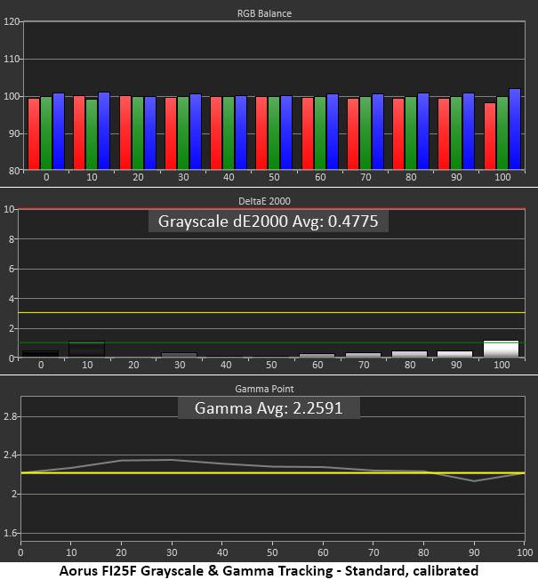The image size is (538, 580).
Task: Click the green bar at 50 in RGB Balance
Action: point(274,133)
